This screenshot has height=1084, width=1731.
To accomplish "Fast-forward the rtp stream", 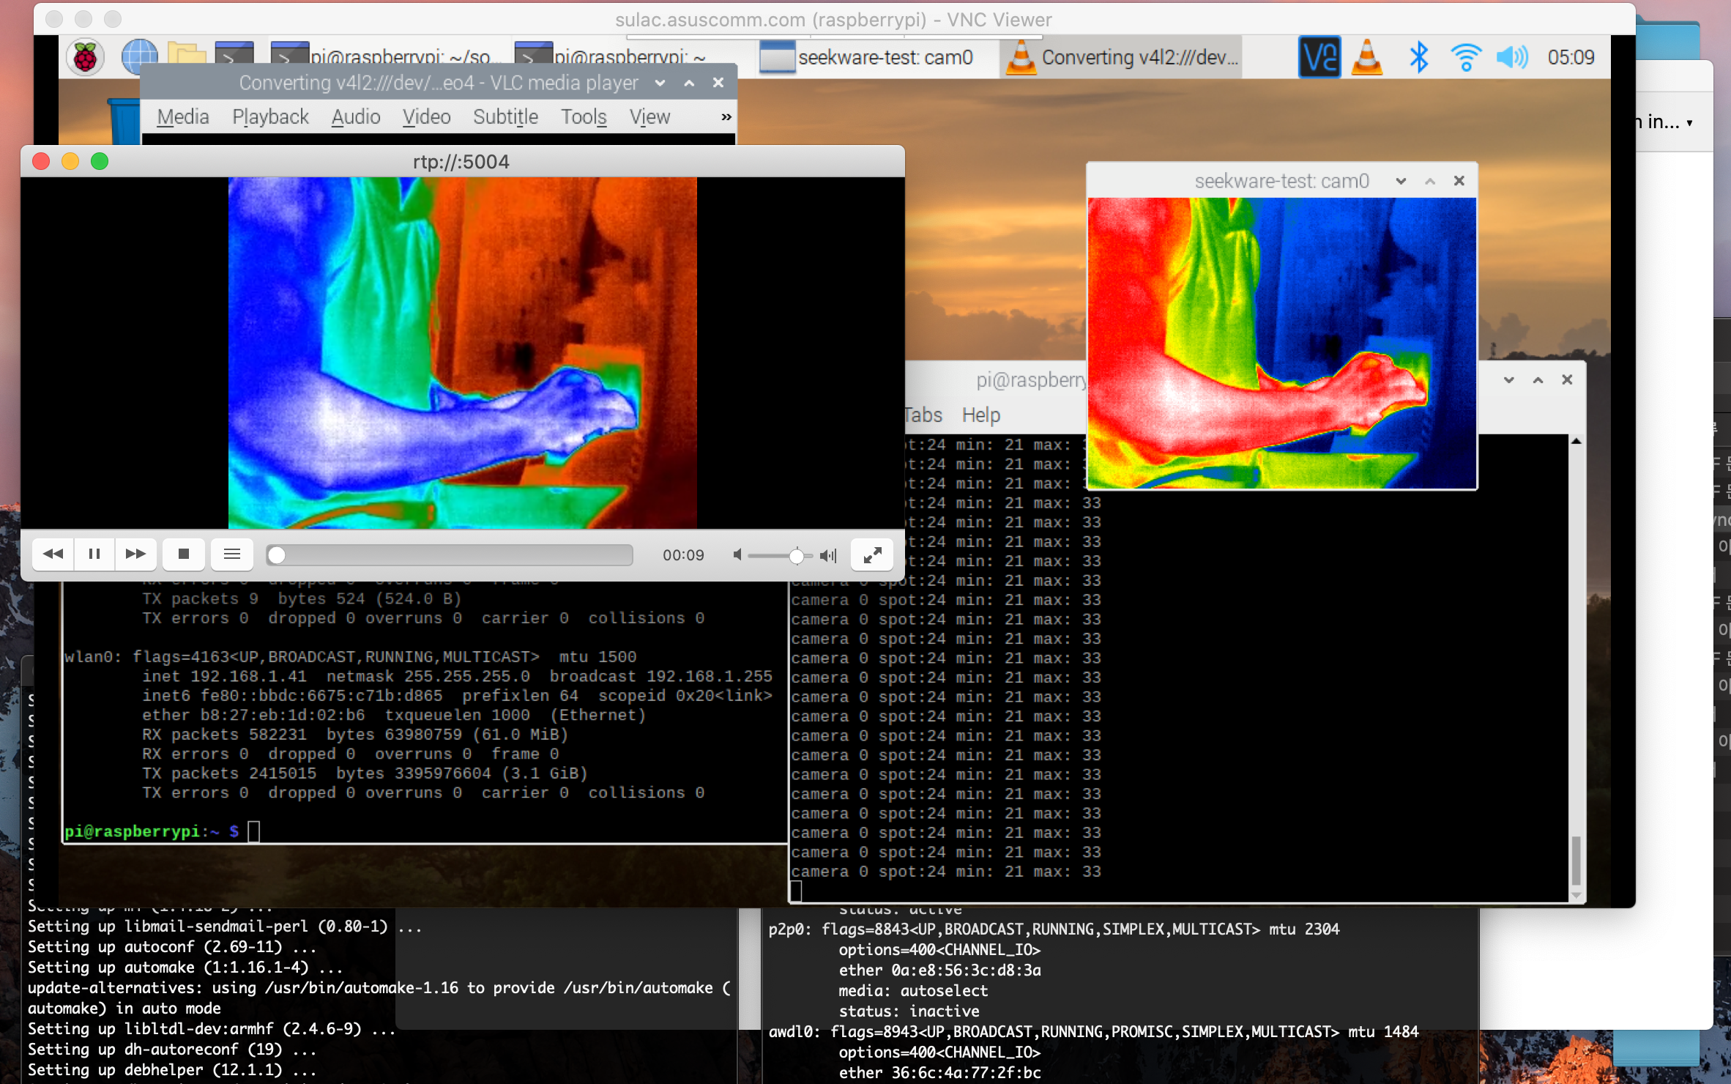I will (135, 554).
